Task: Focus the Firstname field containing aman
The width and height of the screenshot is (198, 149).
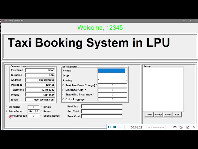Action: [40, 70]
